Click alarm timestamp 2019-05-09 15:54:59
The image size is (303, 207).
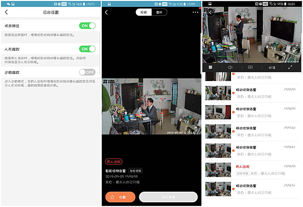tap(121, 176)
